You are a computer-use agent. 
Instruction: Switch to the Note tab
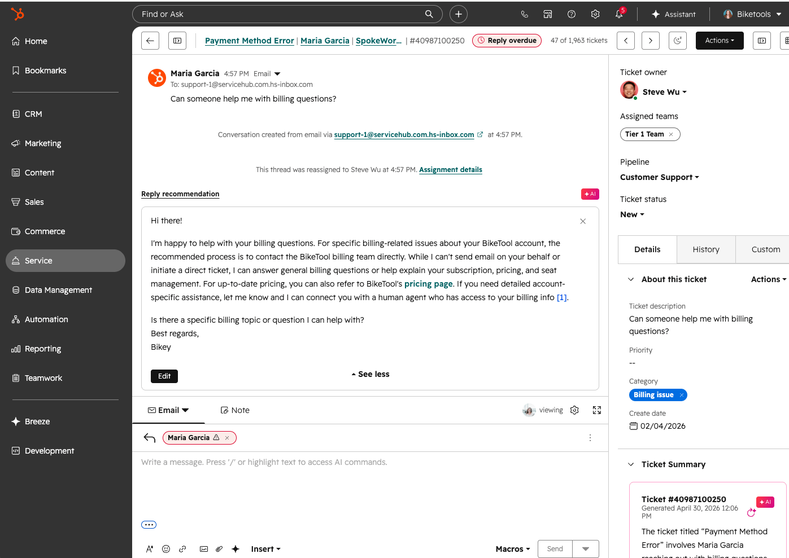click(235, 410)
